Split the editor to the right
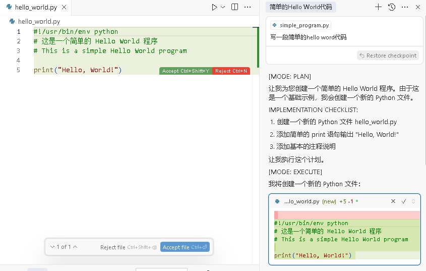 [234, 7]
